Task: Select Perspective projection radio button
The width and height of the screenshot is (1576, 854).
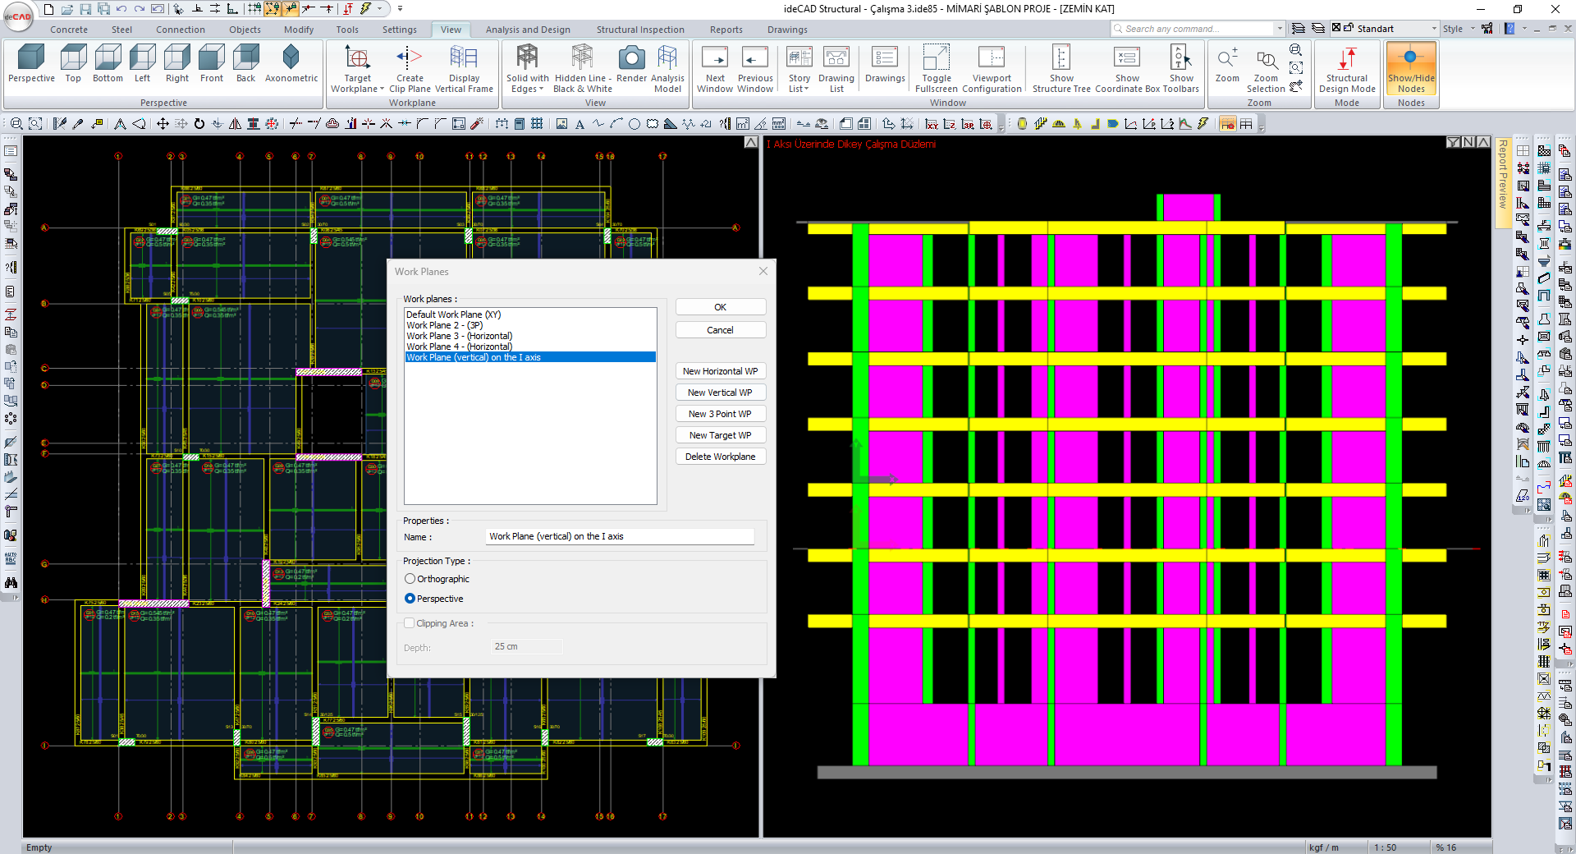Action: pyautogui.click(x=410, y=599)
